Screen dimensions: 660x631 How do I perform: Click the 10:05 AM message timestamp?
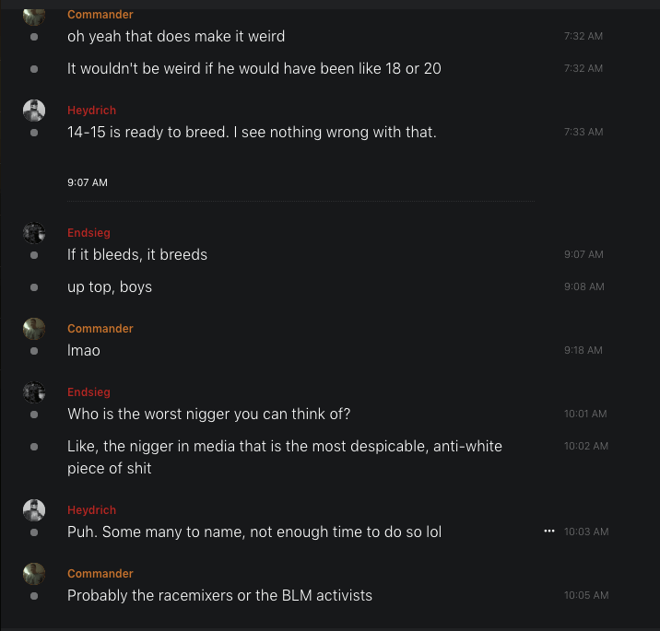(x=586, y=595)
